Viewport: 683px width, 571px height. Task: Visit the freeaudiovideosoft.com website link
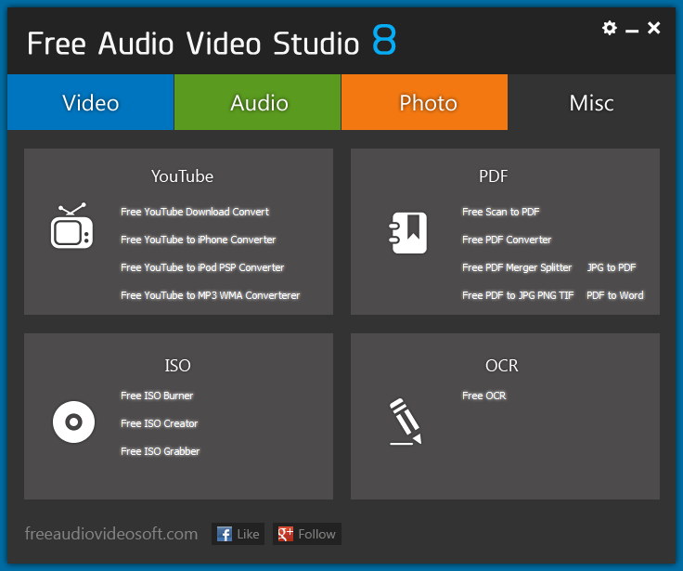(x=111, y=534)
